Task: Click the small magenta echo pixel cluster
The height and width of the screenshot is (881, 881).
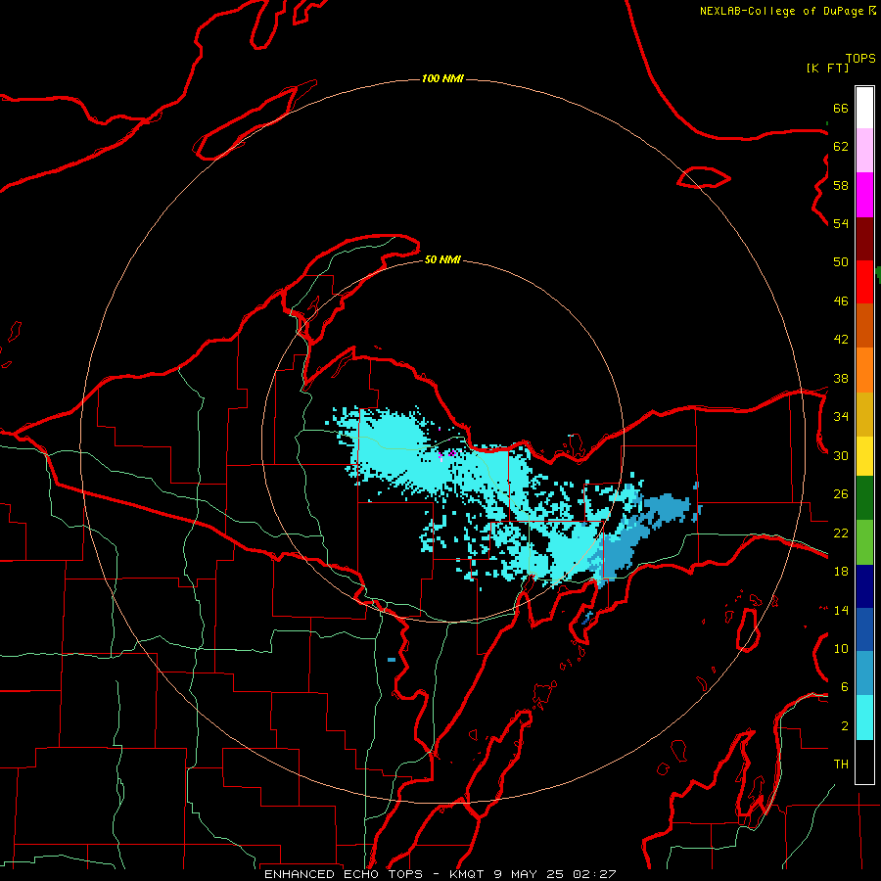Action: point(451,453)
